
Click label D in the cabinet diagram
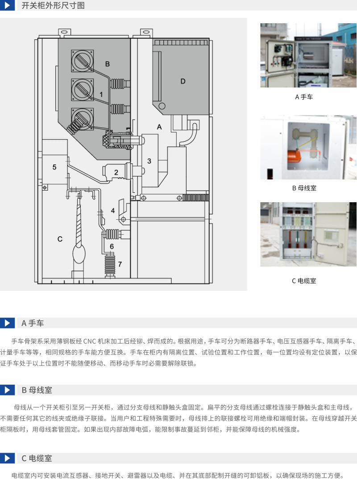183,81
